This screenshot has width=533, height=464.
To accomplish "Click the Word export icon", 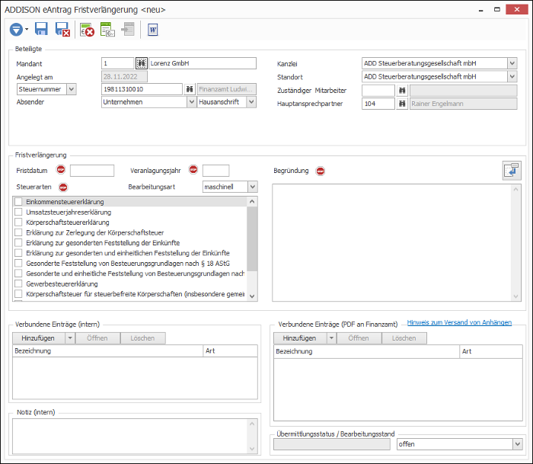I will click(x=152, y=30).
